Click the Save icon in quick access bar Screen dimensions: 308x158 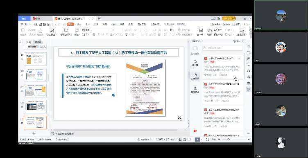click(x=36, y=24)
